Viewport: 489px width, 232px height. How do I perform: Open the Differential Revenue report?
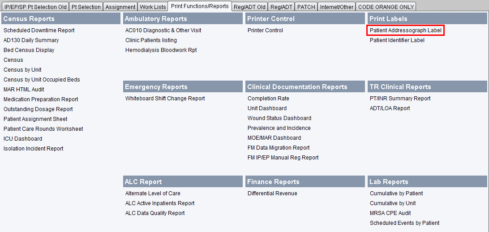coord(272,193)
